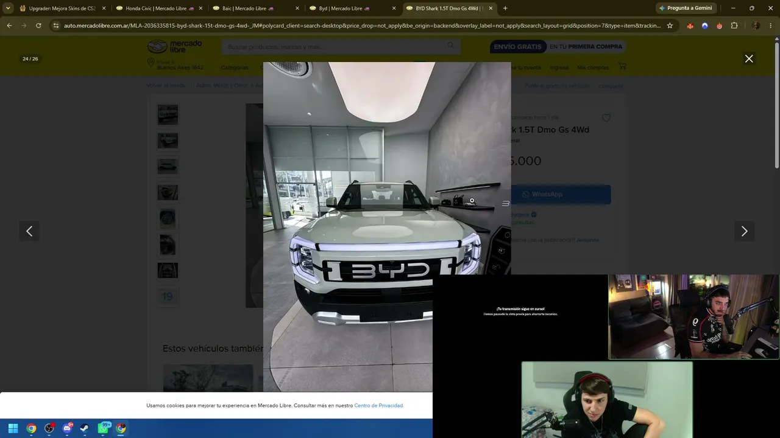Open the Windows Start menu

[13, 428]
